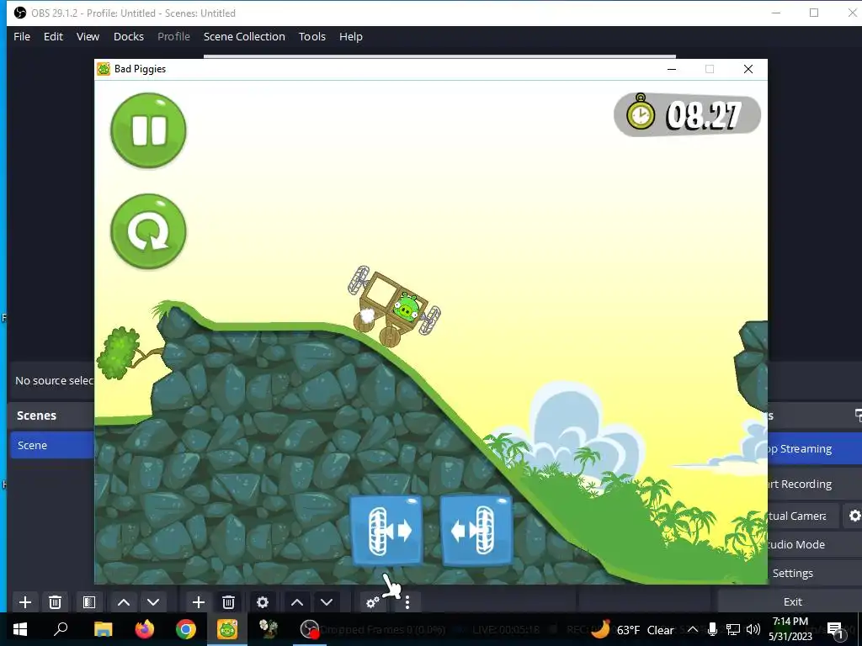Open the Help menu in OBS
The image size is (862, 646).
(351, 36)
